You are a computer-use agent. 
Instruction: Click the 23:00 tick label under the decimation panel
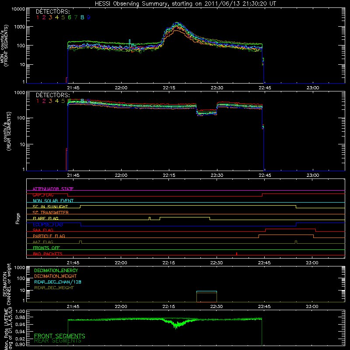point(312,307)
